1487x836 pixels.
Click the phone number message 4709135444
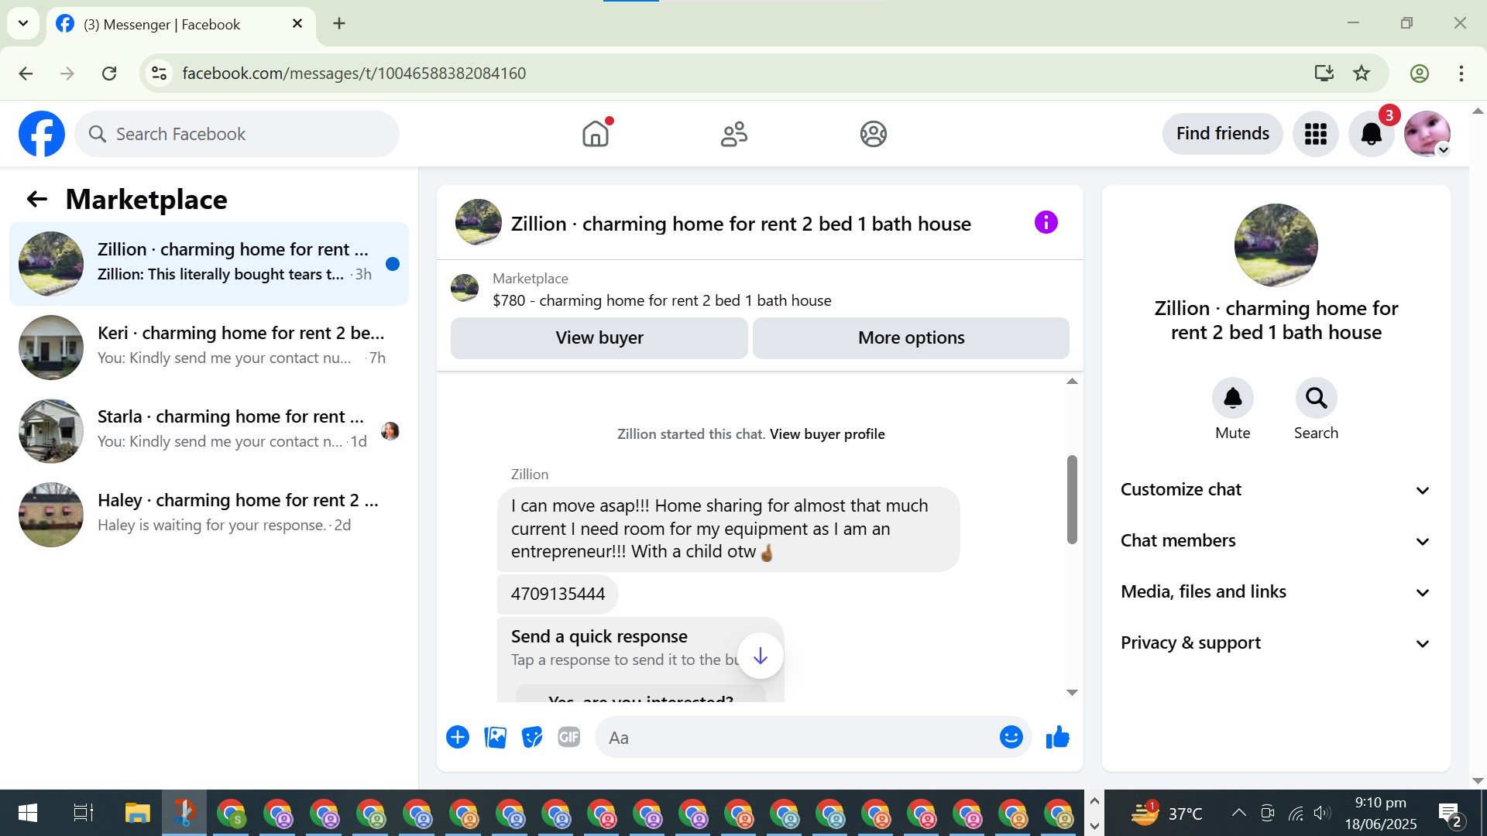(x=558, y=594)
